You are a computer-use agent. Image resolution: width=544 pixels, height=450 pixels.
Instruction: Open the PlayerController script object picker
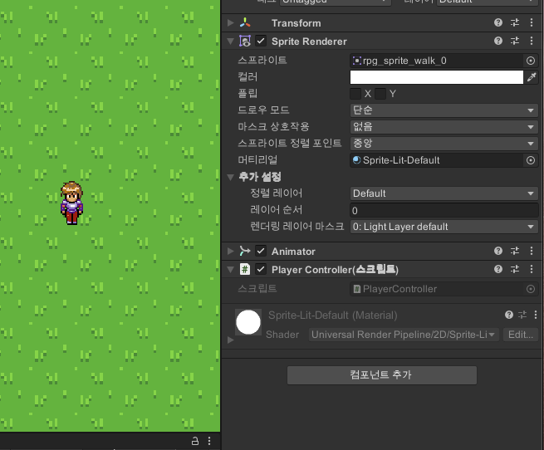coord(531,289)
